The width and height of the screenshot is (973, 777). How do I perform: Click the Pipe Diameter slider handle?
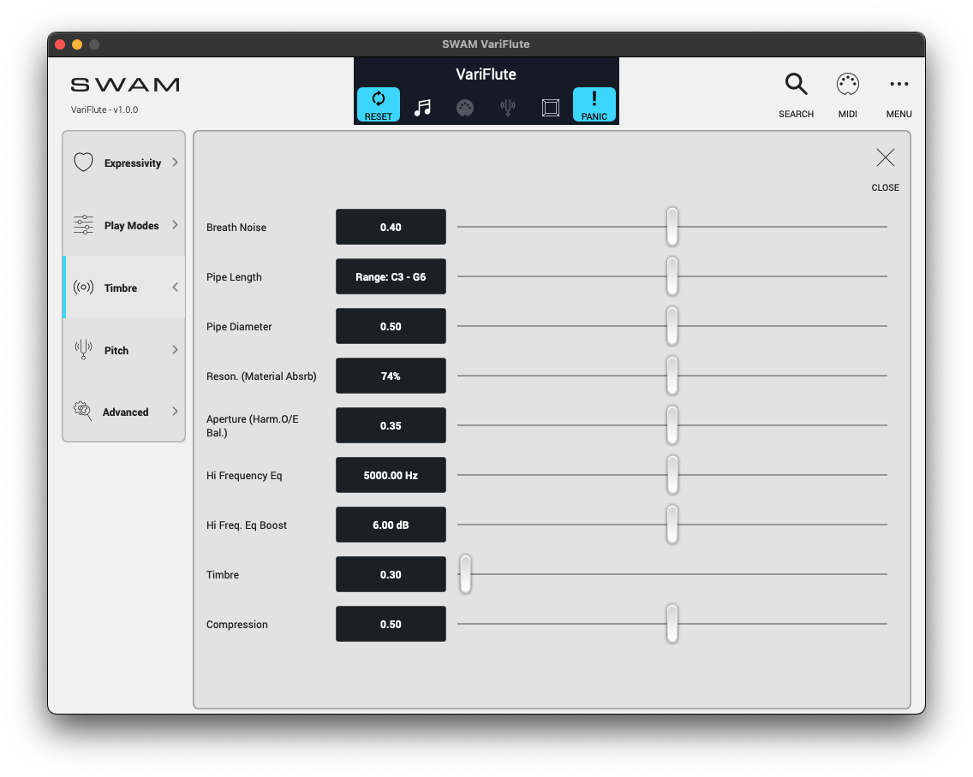click(x=672, y=325)
